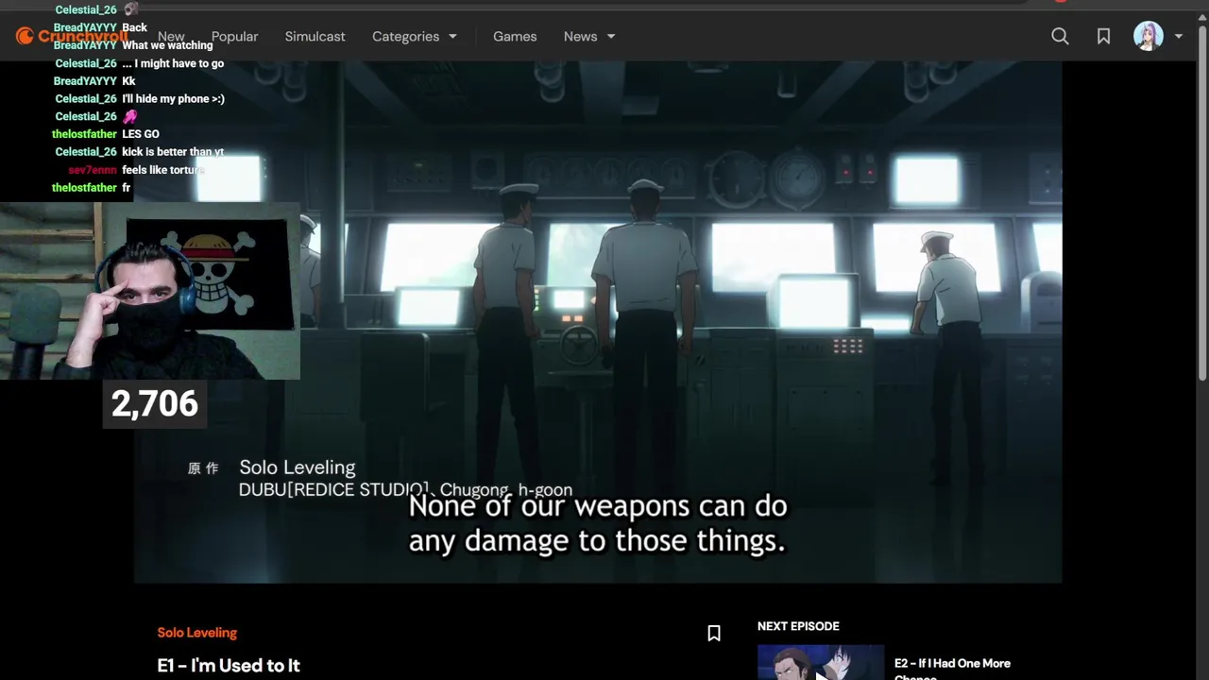This screenshot has height=680, width=1209.
Task: Open the watchlist bookmark in header
Action: pos(1103,36)
